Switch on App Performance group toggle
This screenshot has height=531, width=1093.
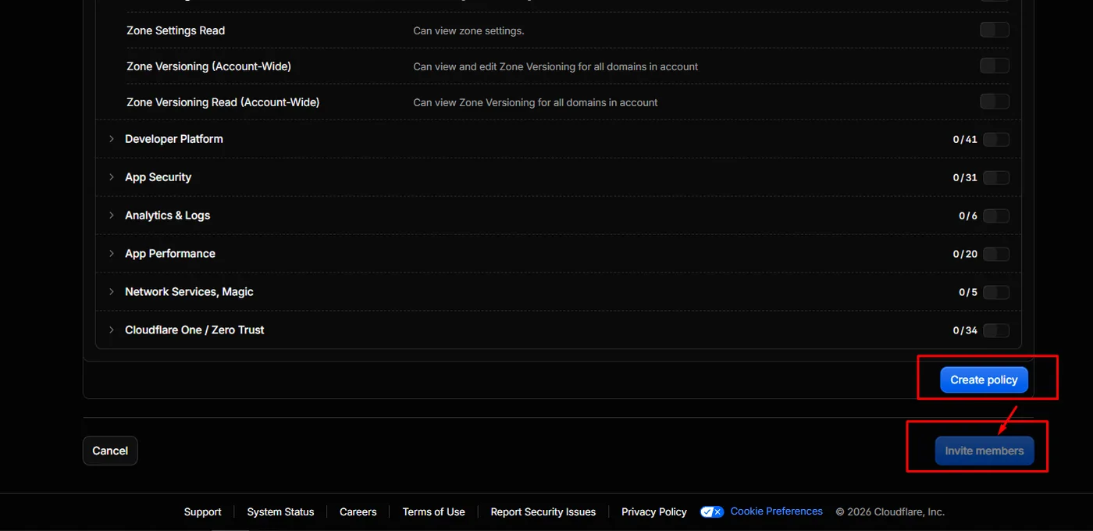[x=996, y=255]
